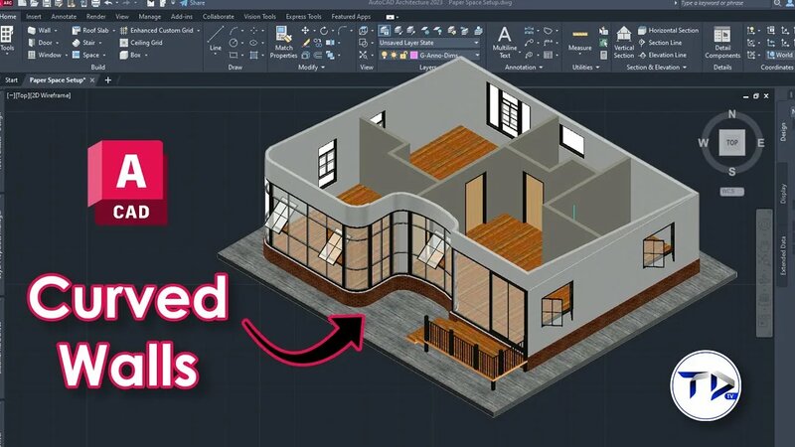The width and height of the screenshot is (795, 447).
Task: Pick the Space tool
Action: (85, 55)
